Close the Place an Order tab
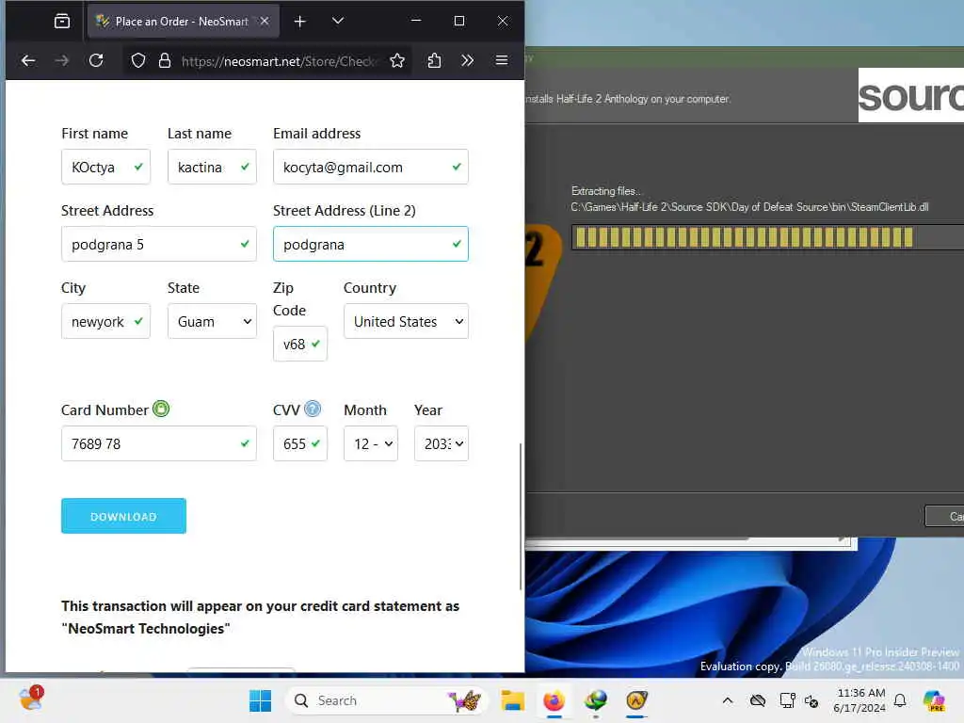This screenshot has height=723, width=964. [x=265, y=21]
